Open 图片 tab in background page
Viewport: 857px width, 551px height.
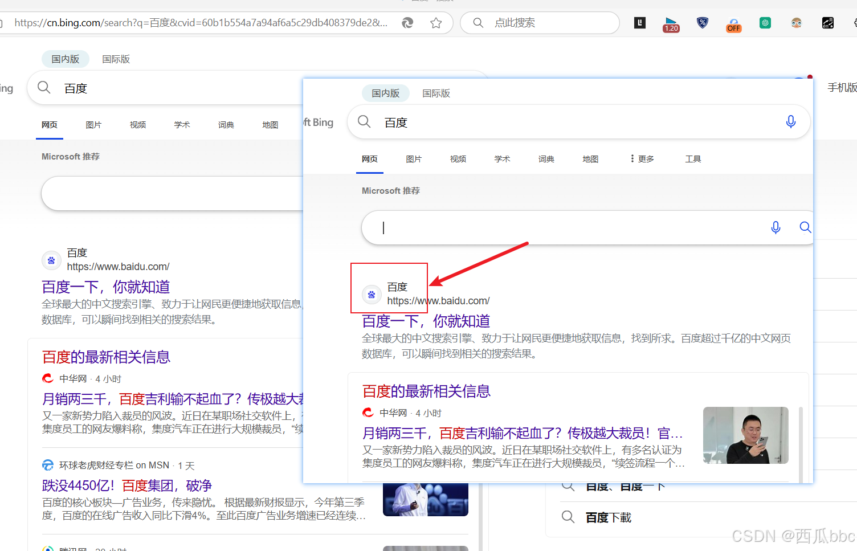coord(93,125)
